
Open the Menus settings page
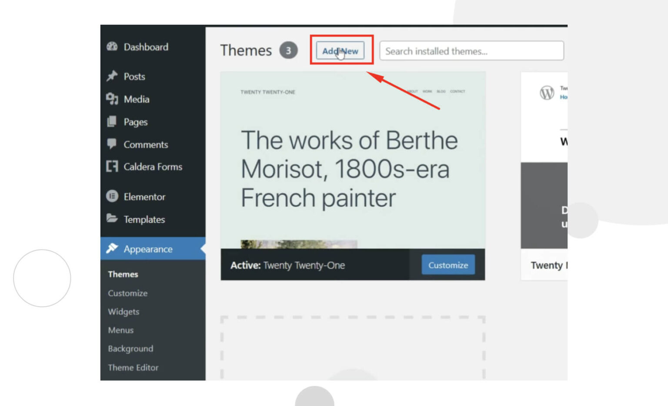point(120,330)
